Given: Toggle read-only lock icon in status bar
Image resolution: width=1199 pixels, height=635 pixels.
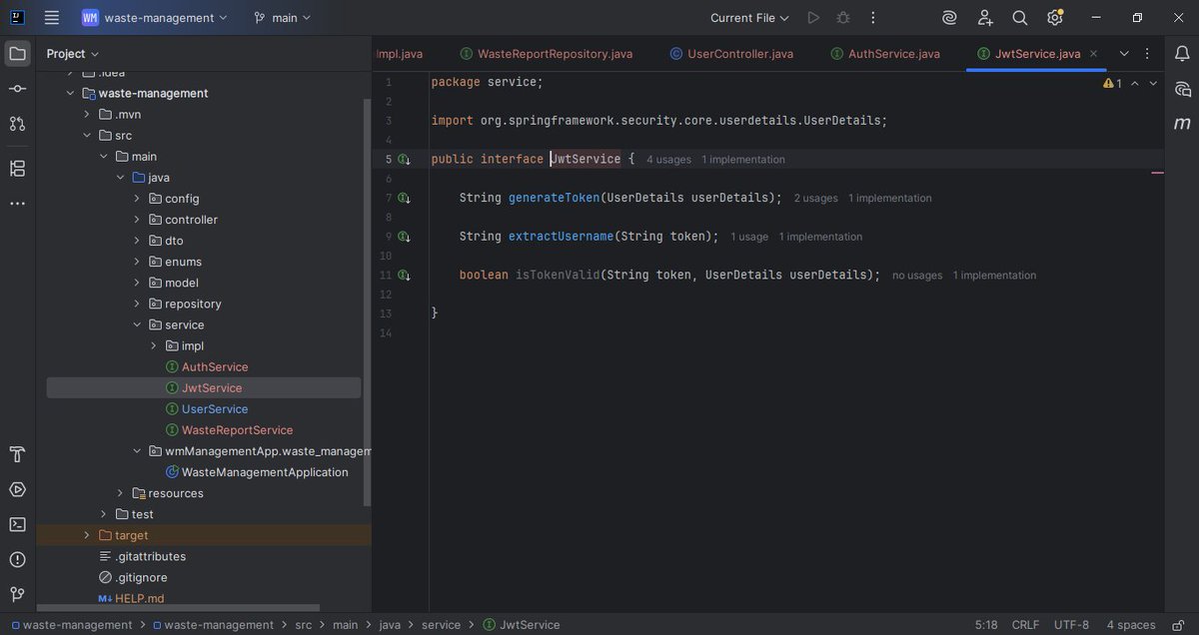Looking at the screenshot, I should point(1179,625).
